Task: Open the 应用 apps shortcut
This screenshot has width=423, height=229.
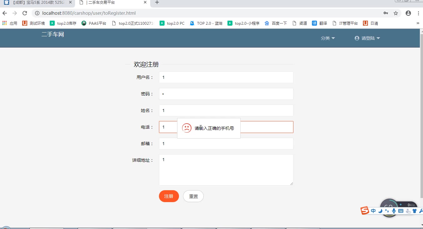Action: 10,23
